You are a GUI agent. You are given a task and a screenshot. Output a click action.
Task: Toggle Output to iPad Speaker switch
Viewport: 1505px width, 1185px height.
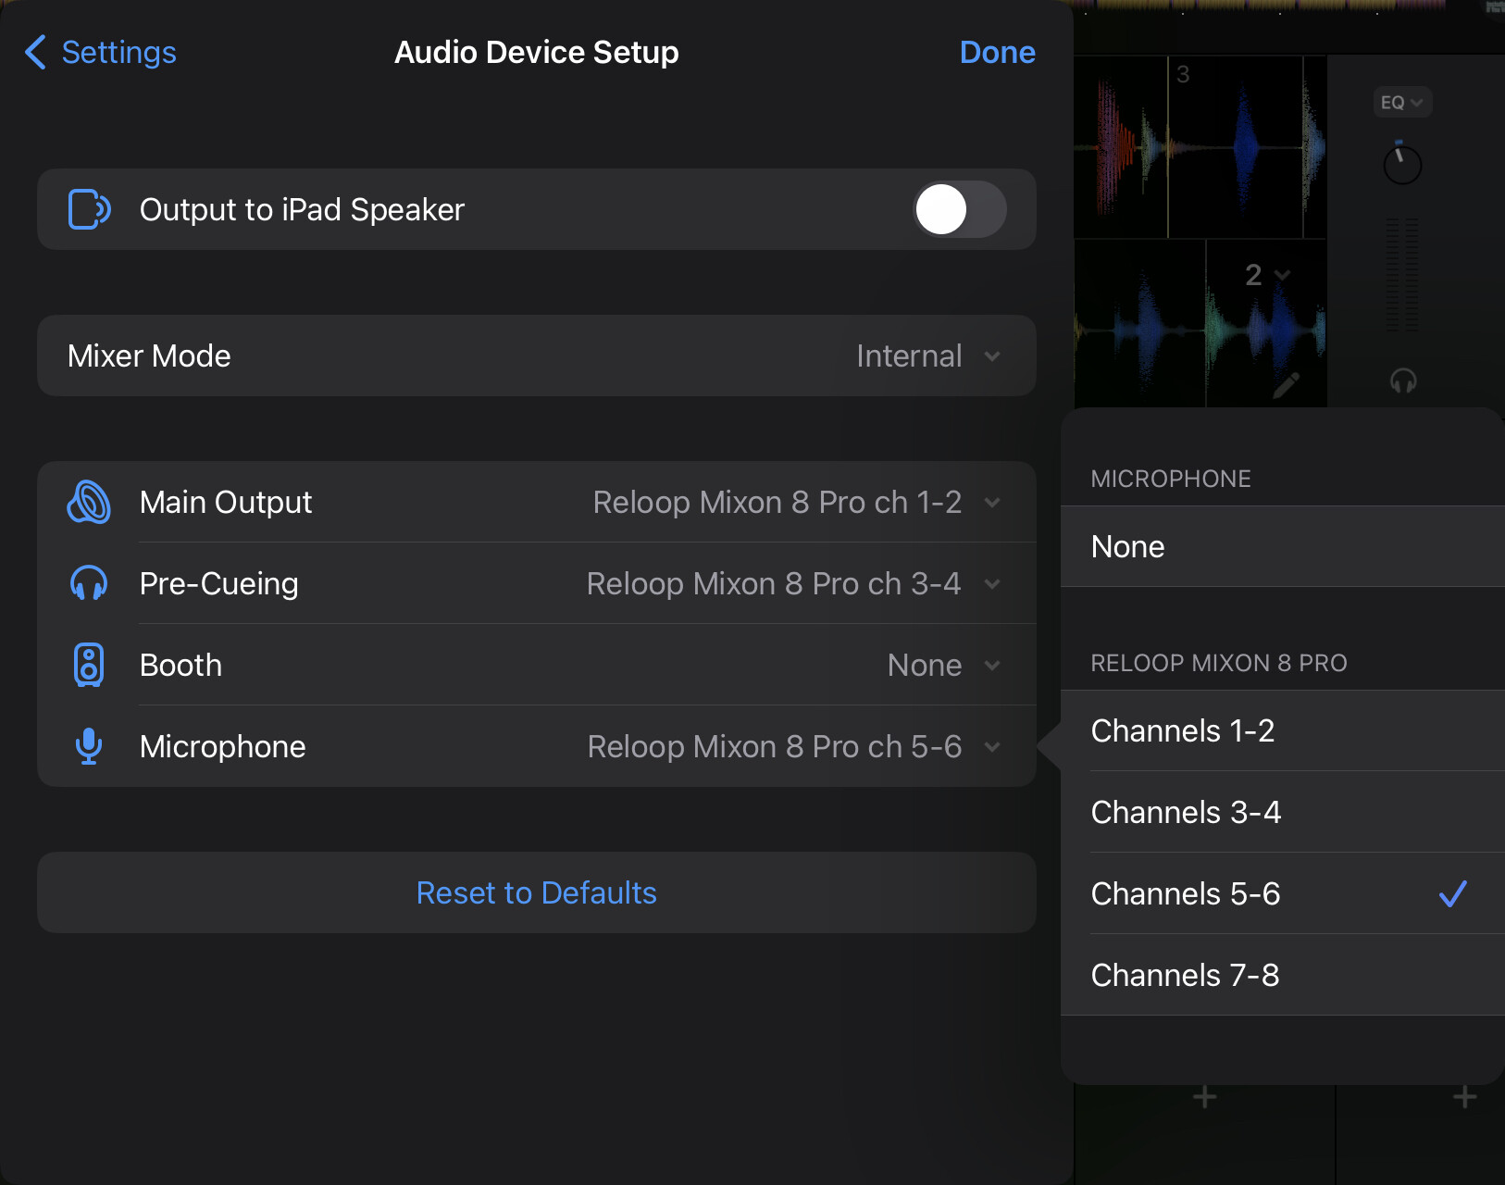[x=959, y=209]
